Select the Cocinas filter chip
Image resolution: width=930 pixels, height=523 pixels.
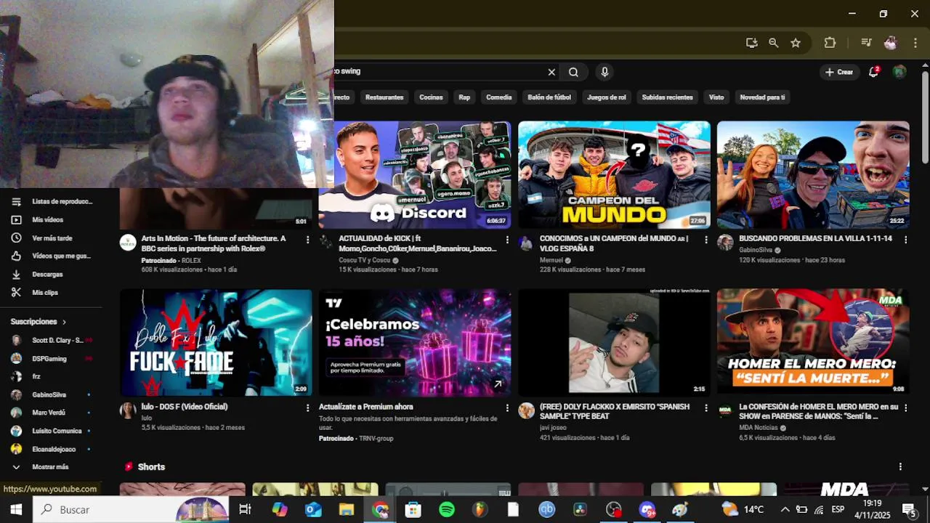tap(431, 97)
